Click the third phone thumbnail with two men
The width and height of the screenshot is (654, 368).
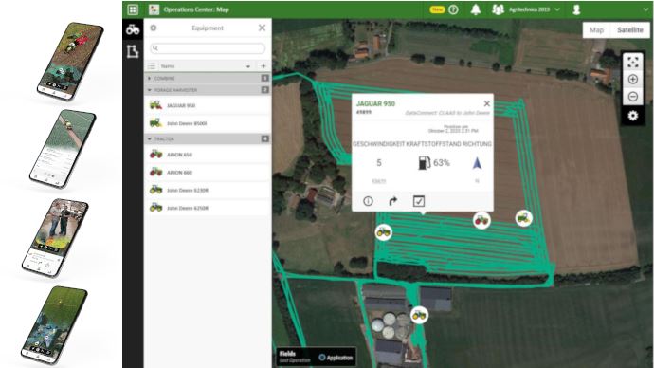point(55,238)
